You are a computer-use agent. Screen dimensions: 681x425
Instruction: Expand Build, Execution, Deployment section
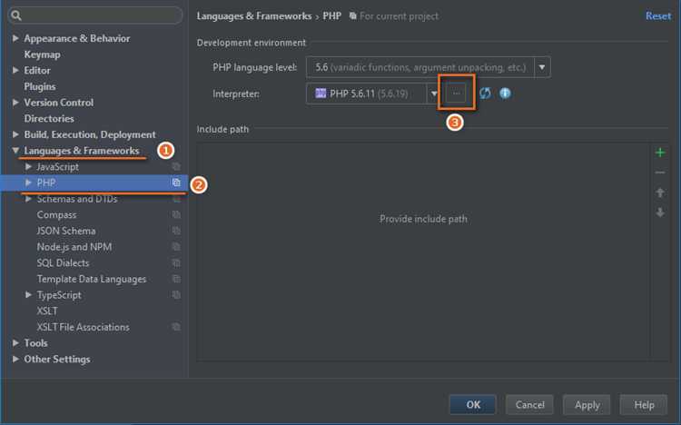pyautogui.click(x=15, y=134)
